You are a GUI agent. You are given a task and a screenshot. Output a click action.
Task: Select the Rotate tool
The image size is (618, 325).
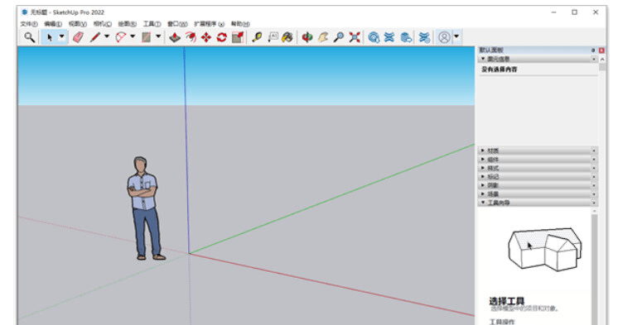pos(221,37)
